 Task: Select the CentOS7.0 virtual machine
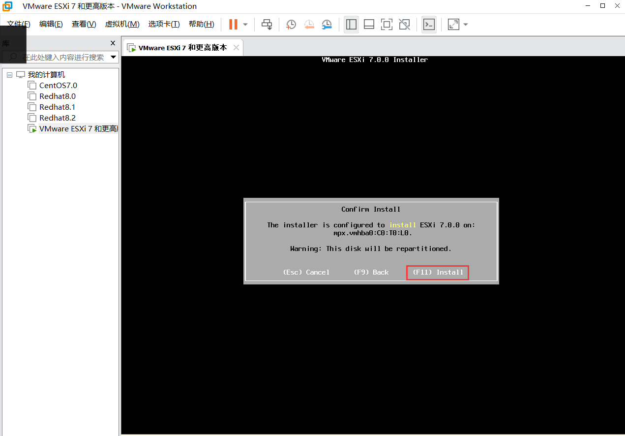pos(58,86)
